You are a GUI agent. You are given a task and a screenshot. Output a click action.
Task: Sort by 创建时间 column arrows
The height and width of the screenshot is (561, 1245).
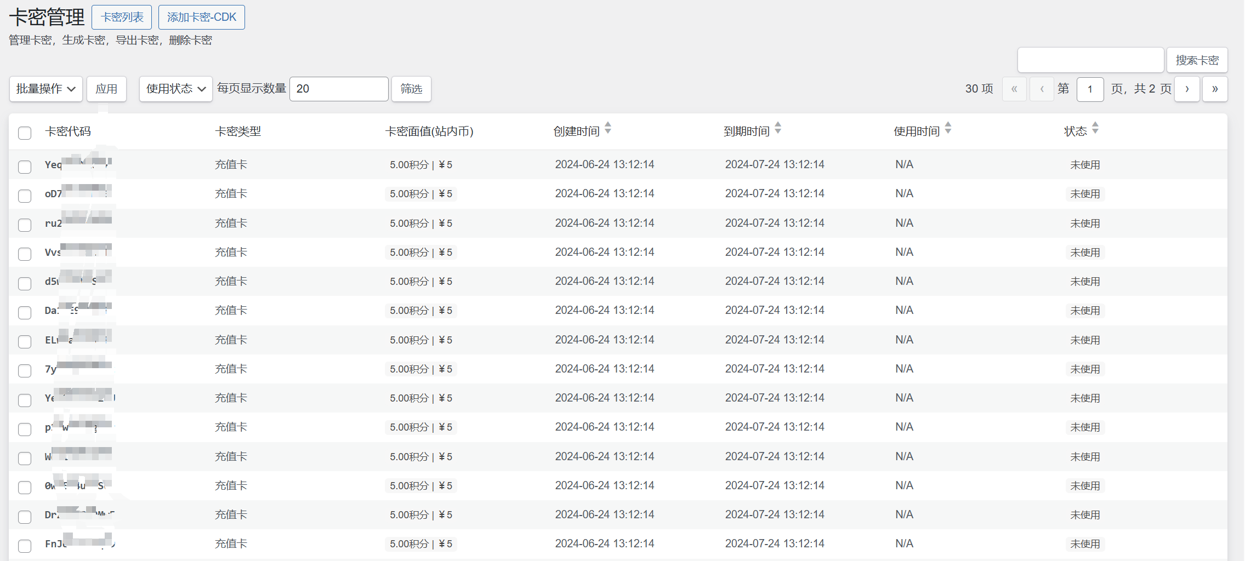coord(608,129)
